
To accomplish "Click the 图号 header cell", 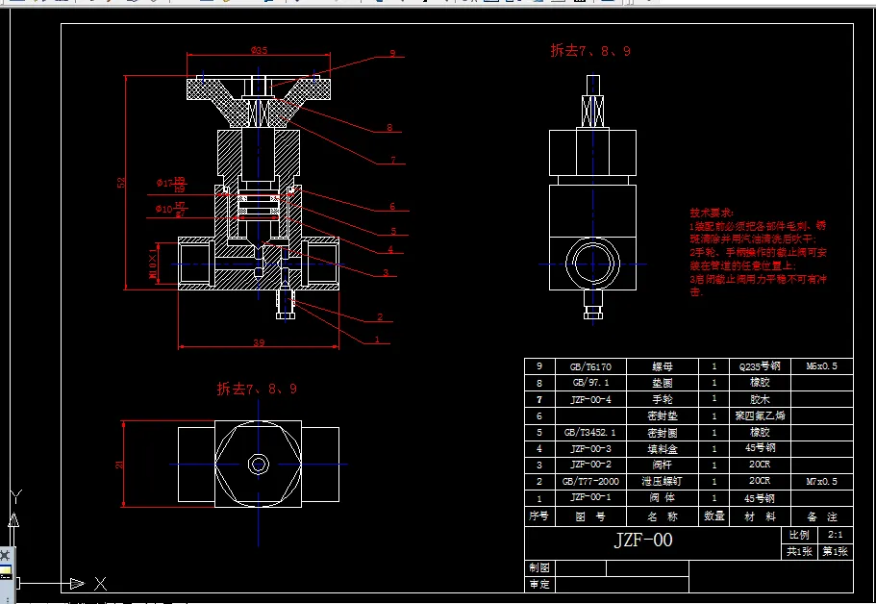I will pos(590,516).
